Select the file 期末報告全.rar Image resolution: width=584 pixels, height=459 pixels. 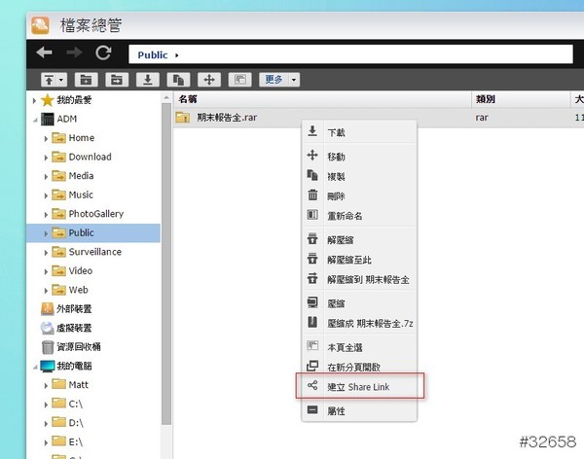coord(227,118)
